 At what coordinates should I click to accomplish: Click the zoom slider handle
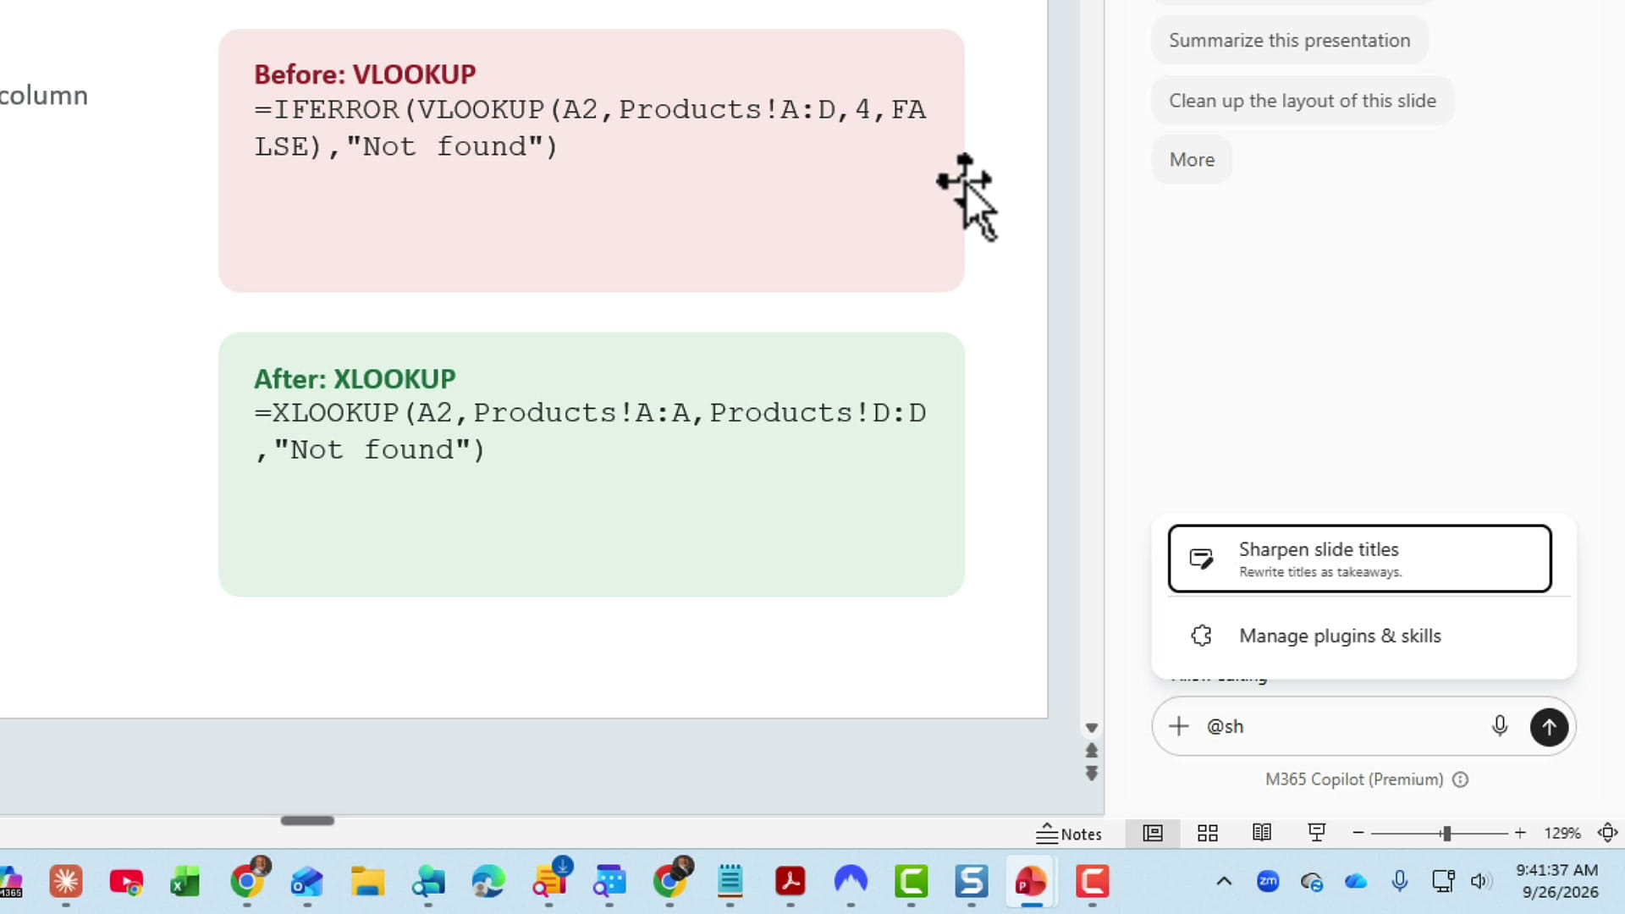click(1446, 834)
